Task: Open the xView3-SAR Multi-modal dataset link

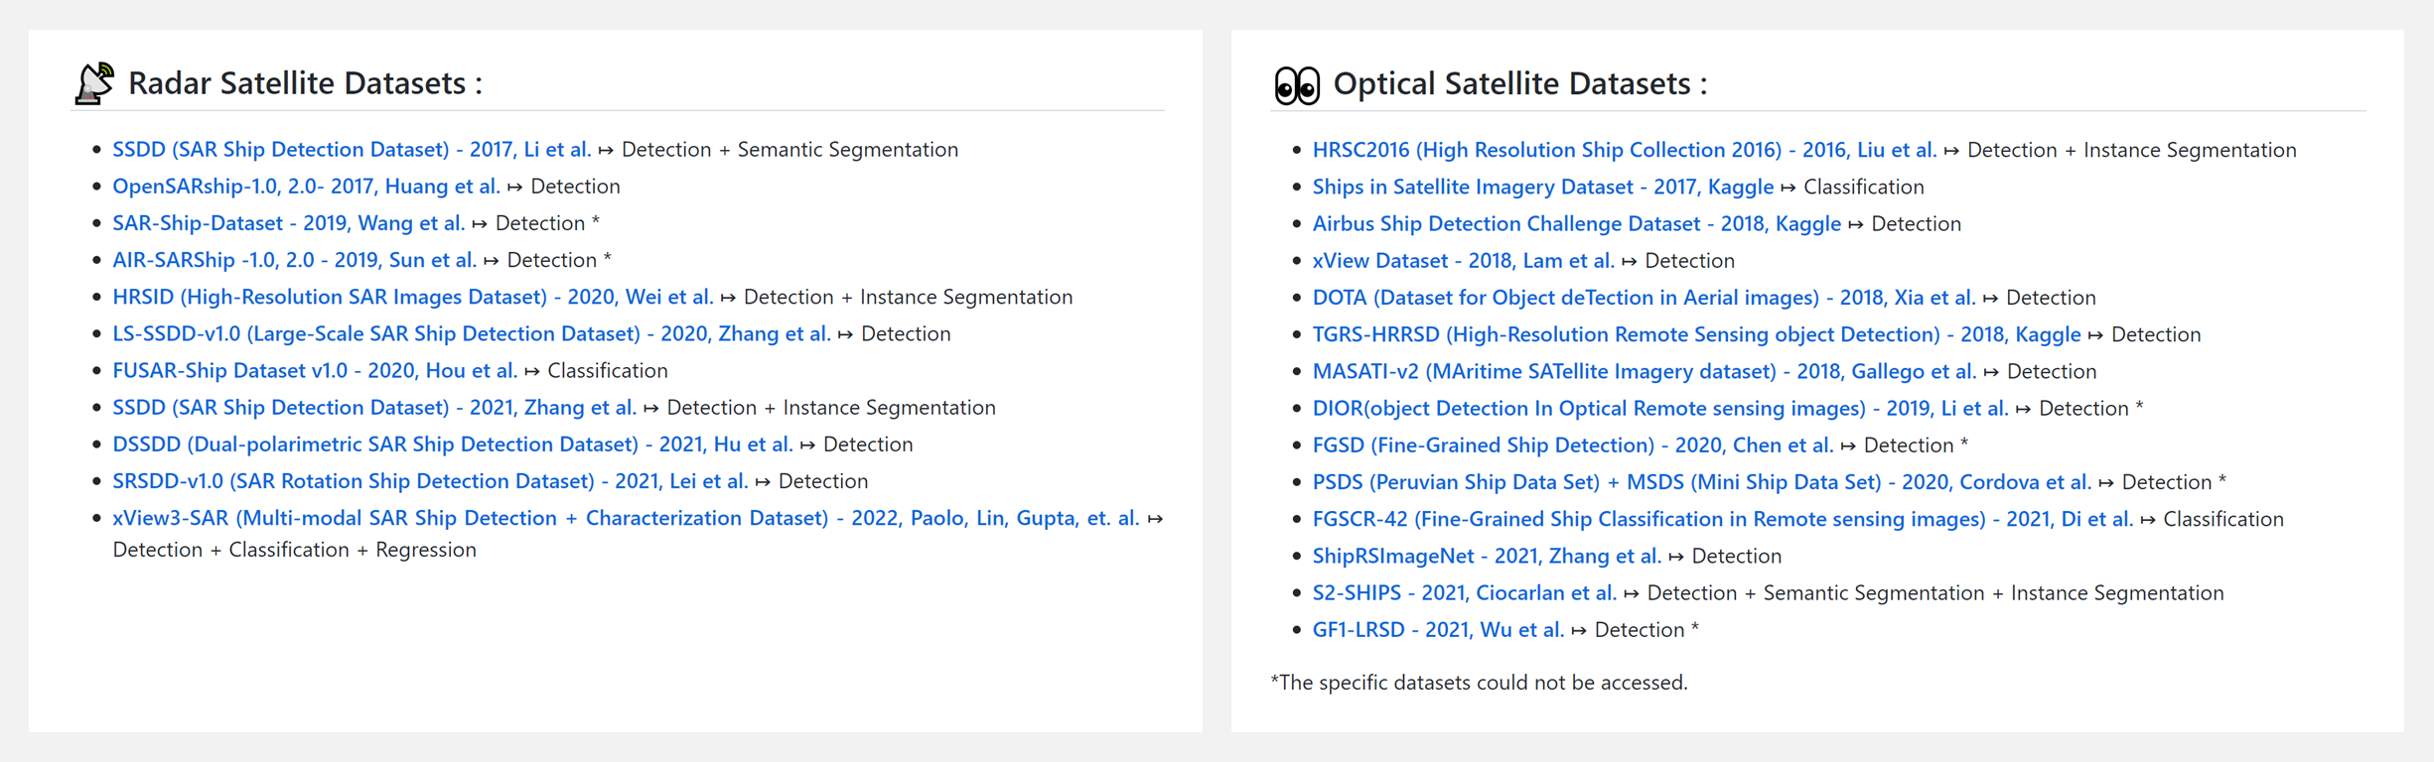Action: coord(625,518)
